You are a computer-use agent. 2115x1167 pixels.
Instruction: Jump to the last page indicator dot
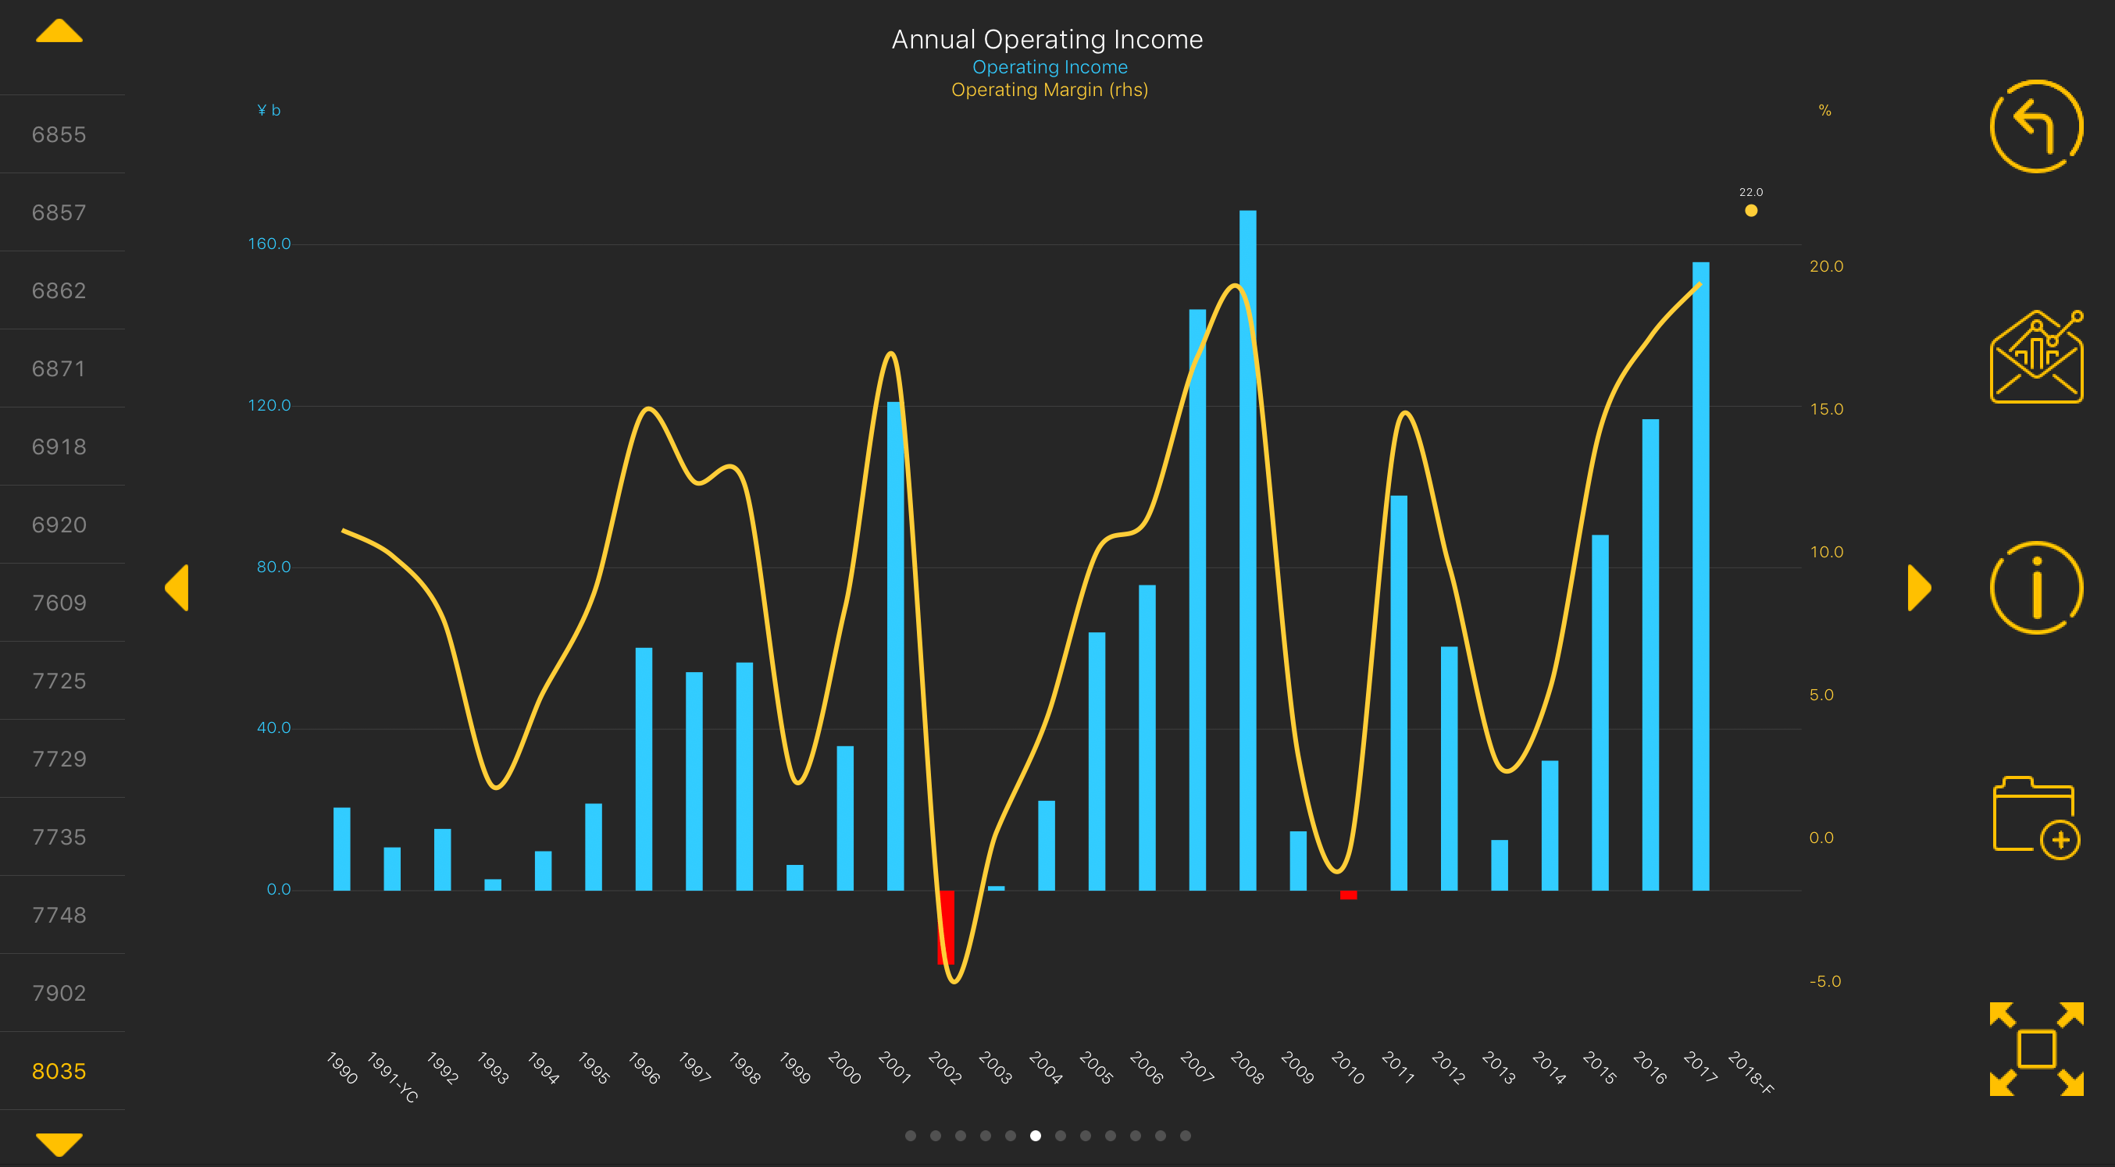(x=1186, y=1136)
